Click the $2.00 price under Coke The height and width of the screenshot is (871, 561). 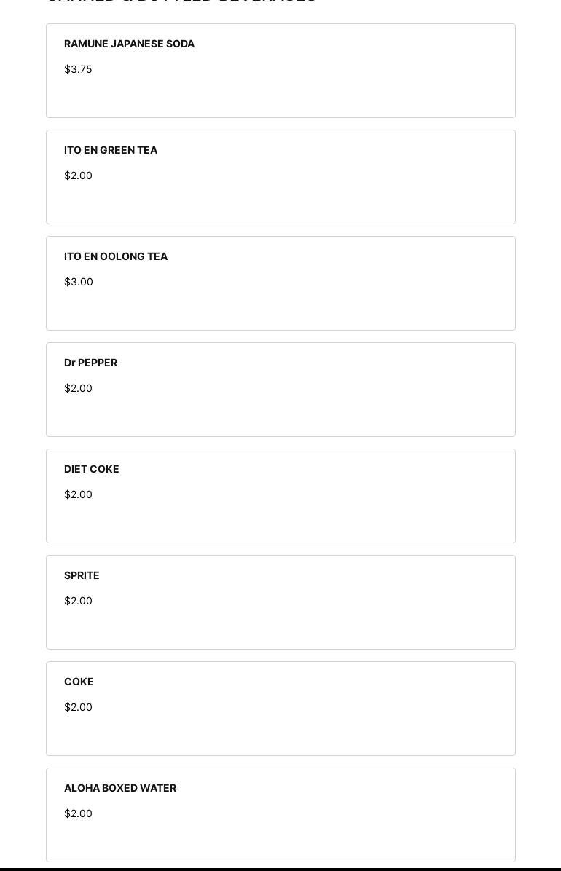(78, 707)
